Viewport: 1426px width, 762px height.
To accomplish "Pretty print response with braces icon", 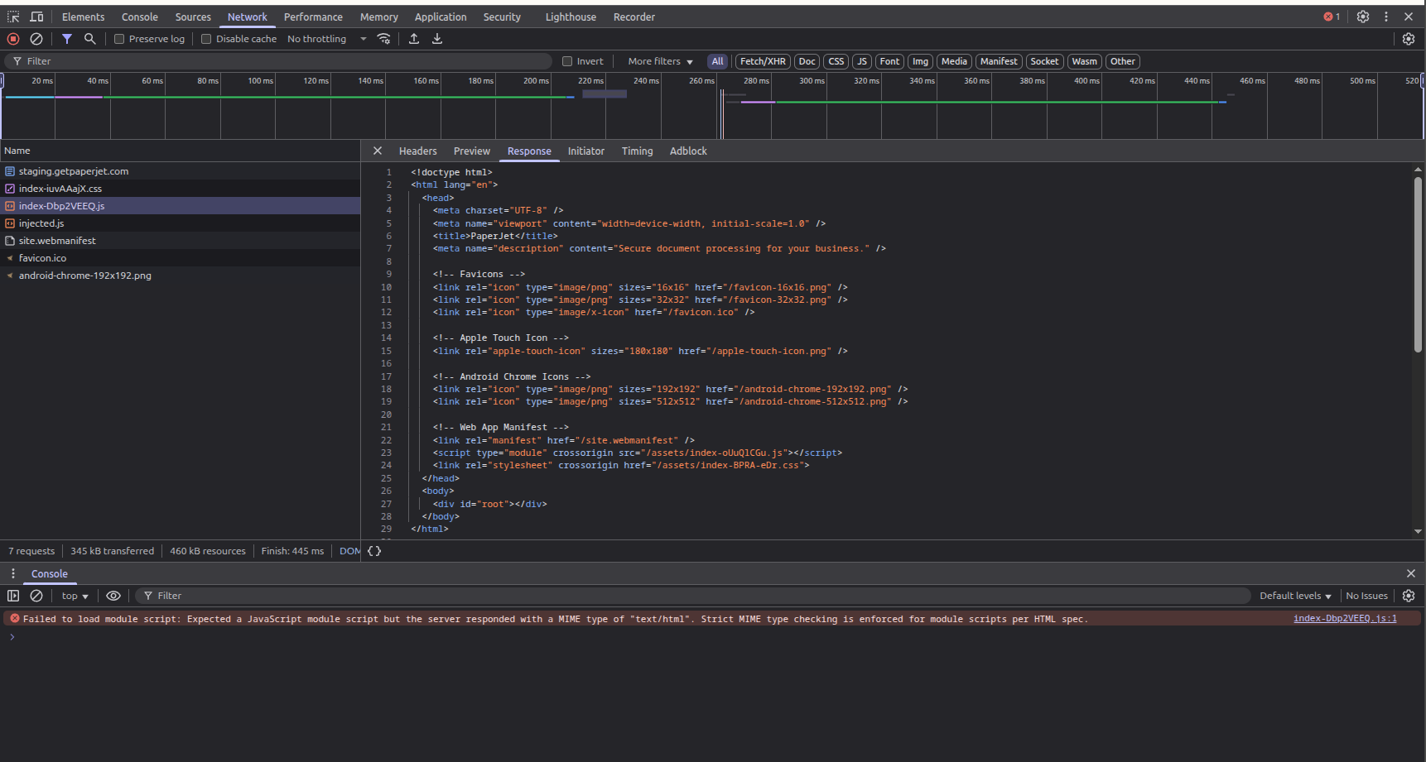I will 374,551.
